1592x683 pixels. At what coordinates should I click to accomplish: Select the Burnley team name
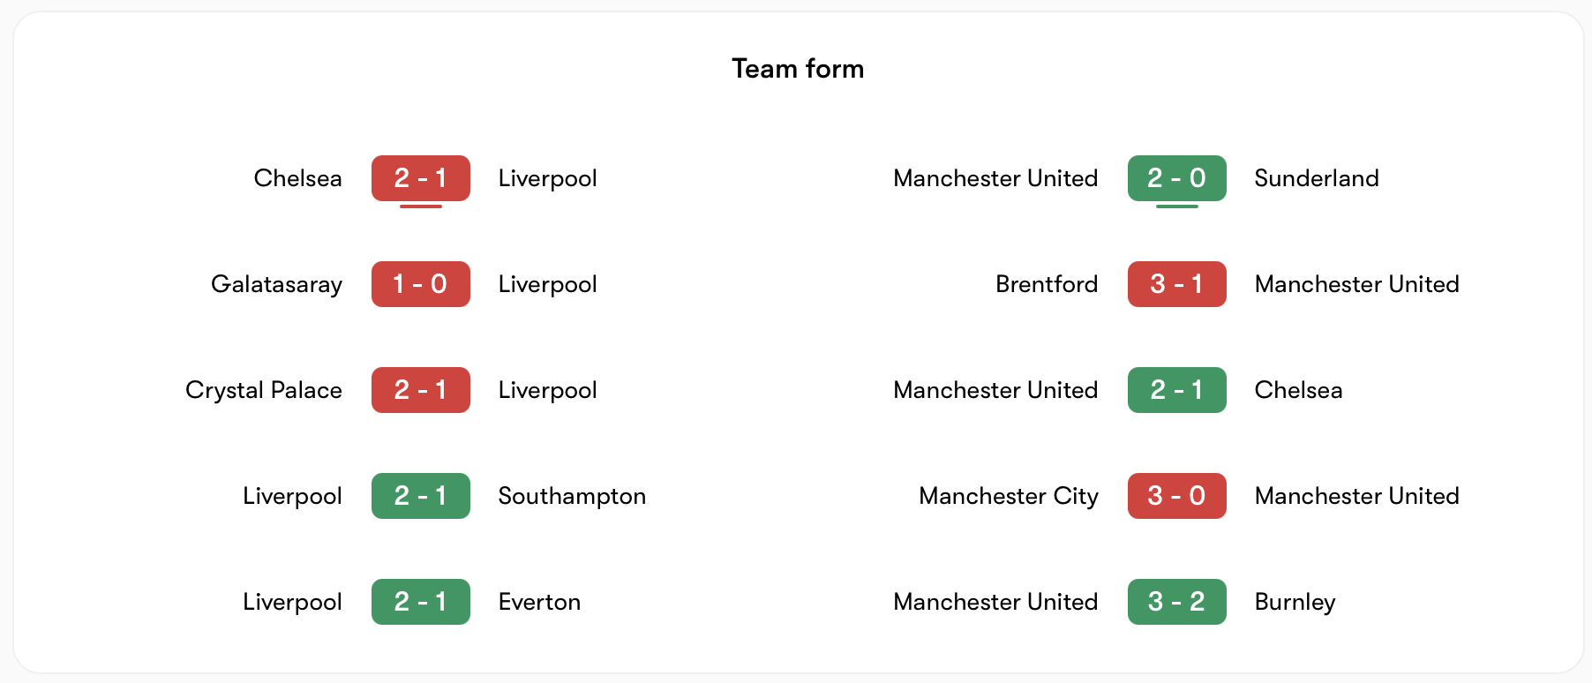[x=1295, y=602]
